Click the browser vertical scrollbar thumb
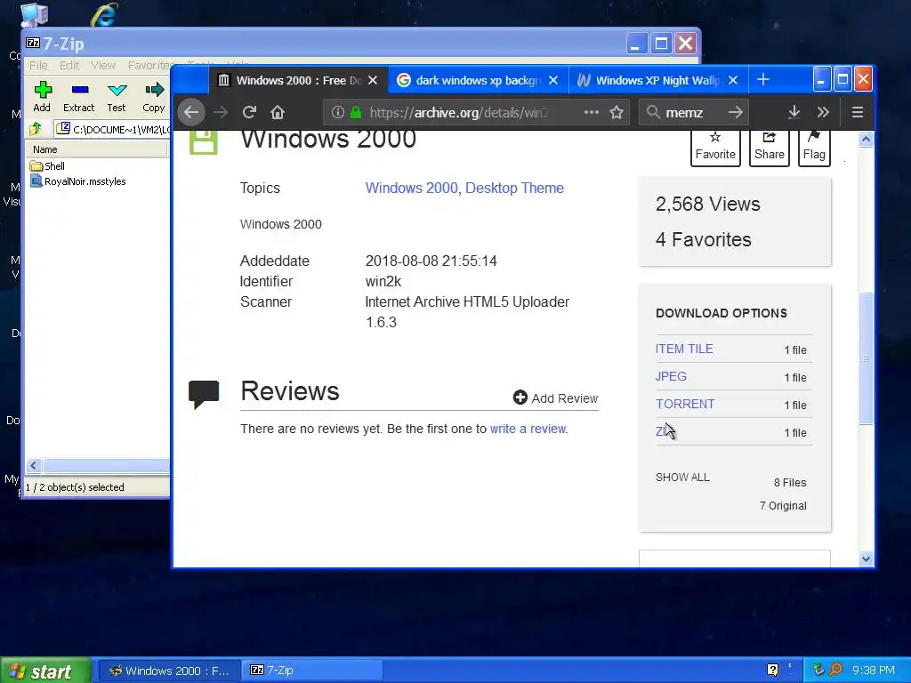Image resolution: width=911 pixels, height=683 pixels. coord(866,358)
